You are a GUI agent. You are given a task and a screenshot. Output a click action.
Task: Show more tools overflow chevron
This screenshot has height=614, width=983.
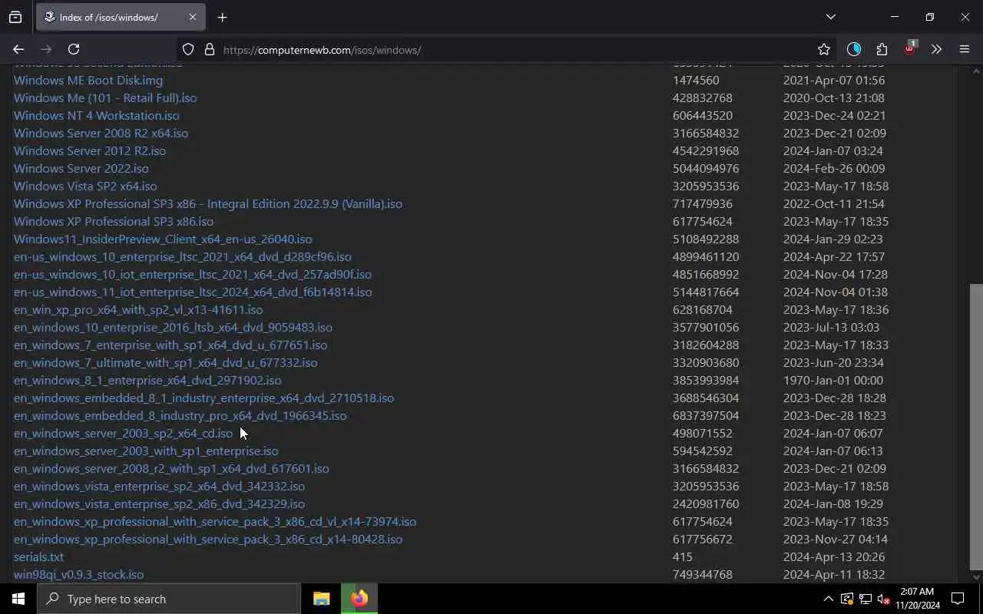(x=936, y=49)
